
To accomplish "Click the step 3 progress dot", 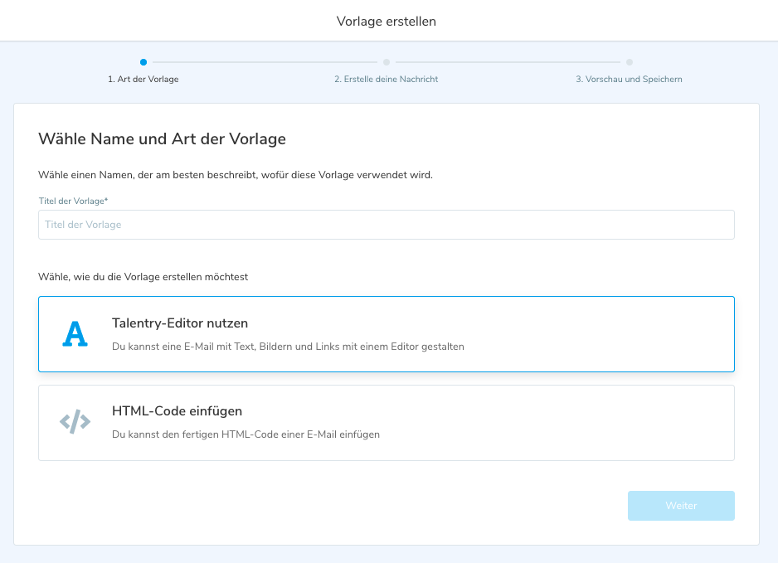I will 630,61.
